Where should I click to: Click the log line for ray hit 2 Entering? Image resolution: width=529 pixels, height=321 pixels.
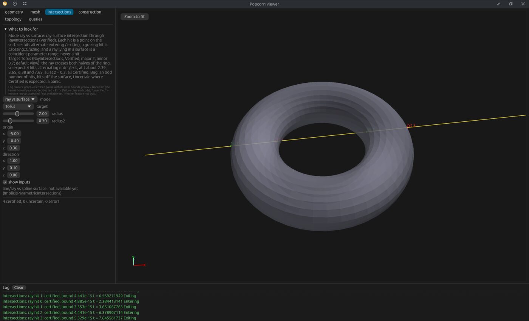tap(71, 313)
